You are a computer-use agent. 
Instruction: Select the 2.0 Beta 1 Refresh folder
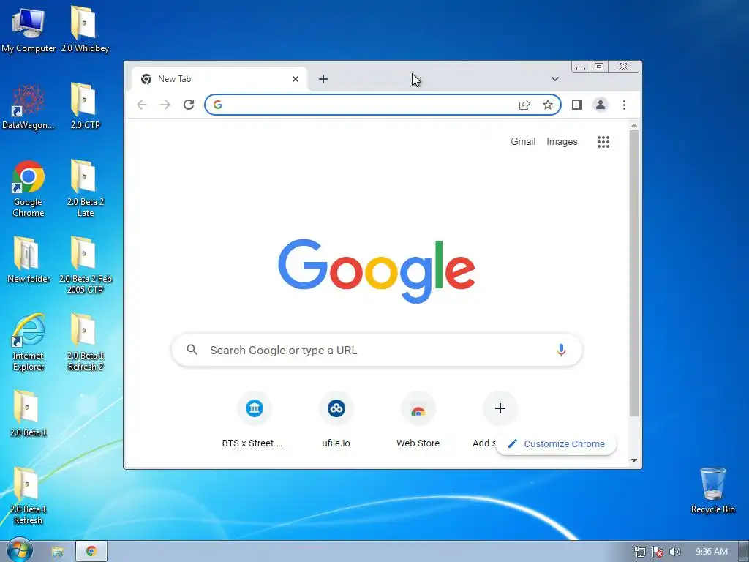[29, 496]
